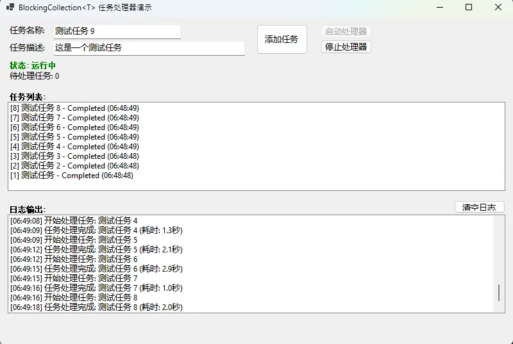The height and width of the screenshot is (344, 513).
Task: Focus the 任务名称 text field
Action: (x=117, y=31)
